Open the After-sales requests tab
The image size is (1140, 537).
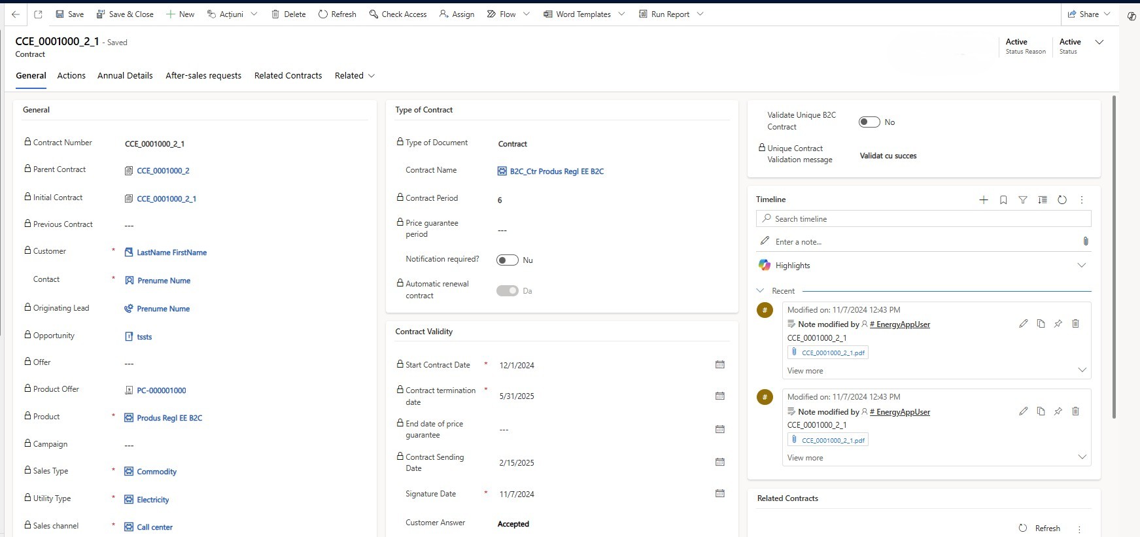tap(203, 76)
